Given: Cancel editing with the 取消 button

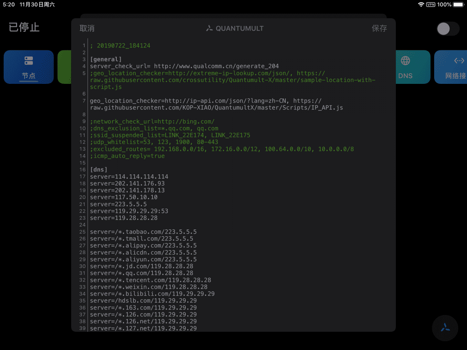Looking at the screenshot, I should coord(86,28).
